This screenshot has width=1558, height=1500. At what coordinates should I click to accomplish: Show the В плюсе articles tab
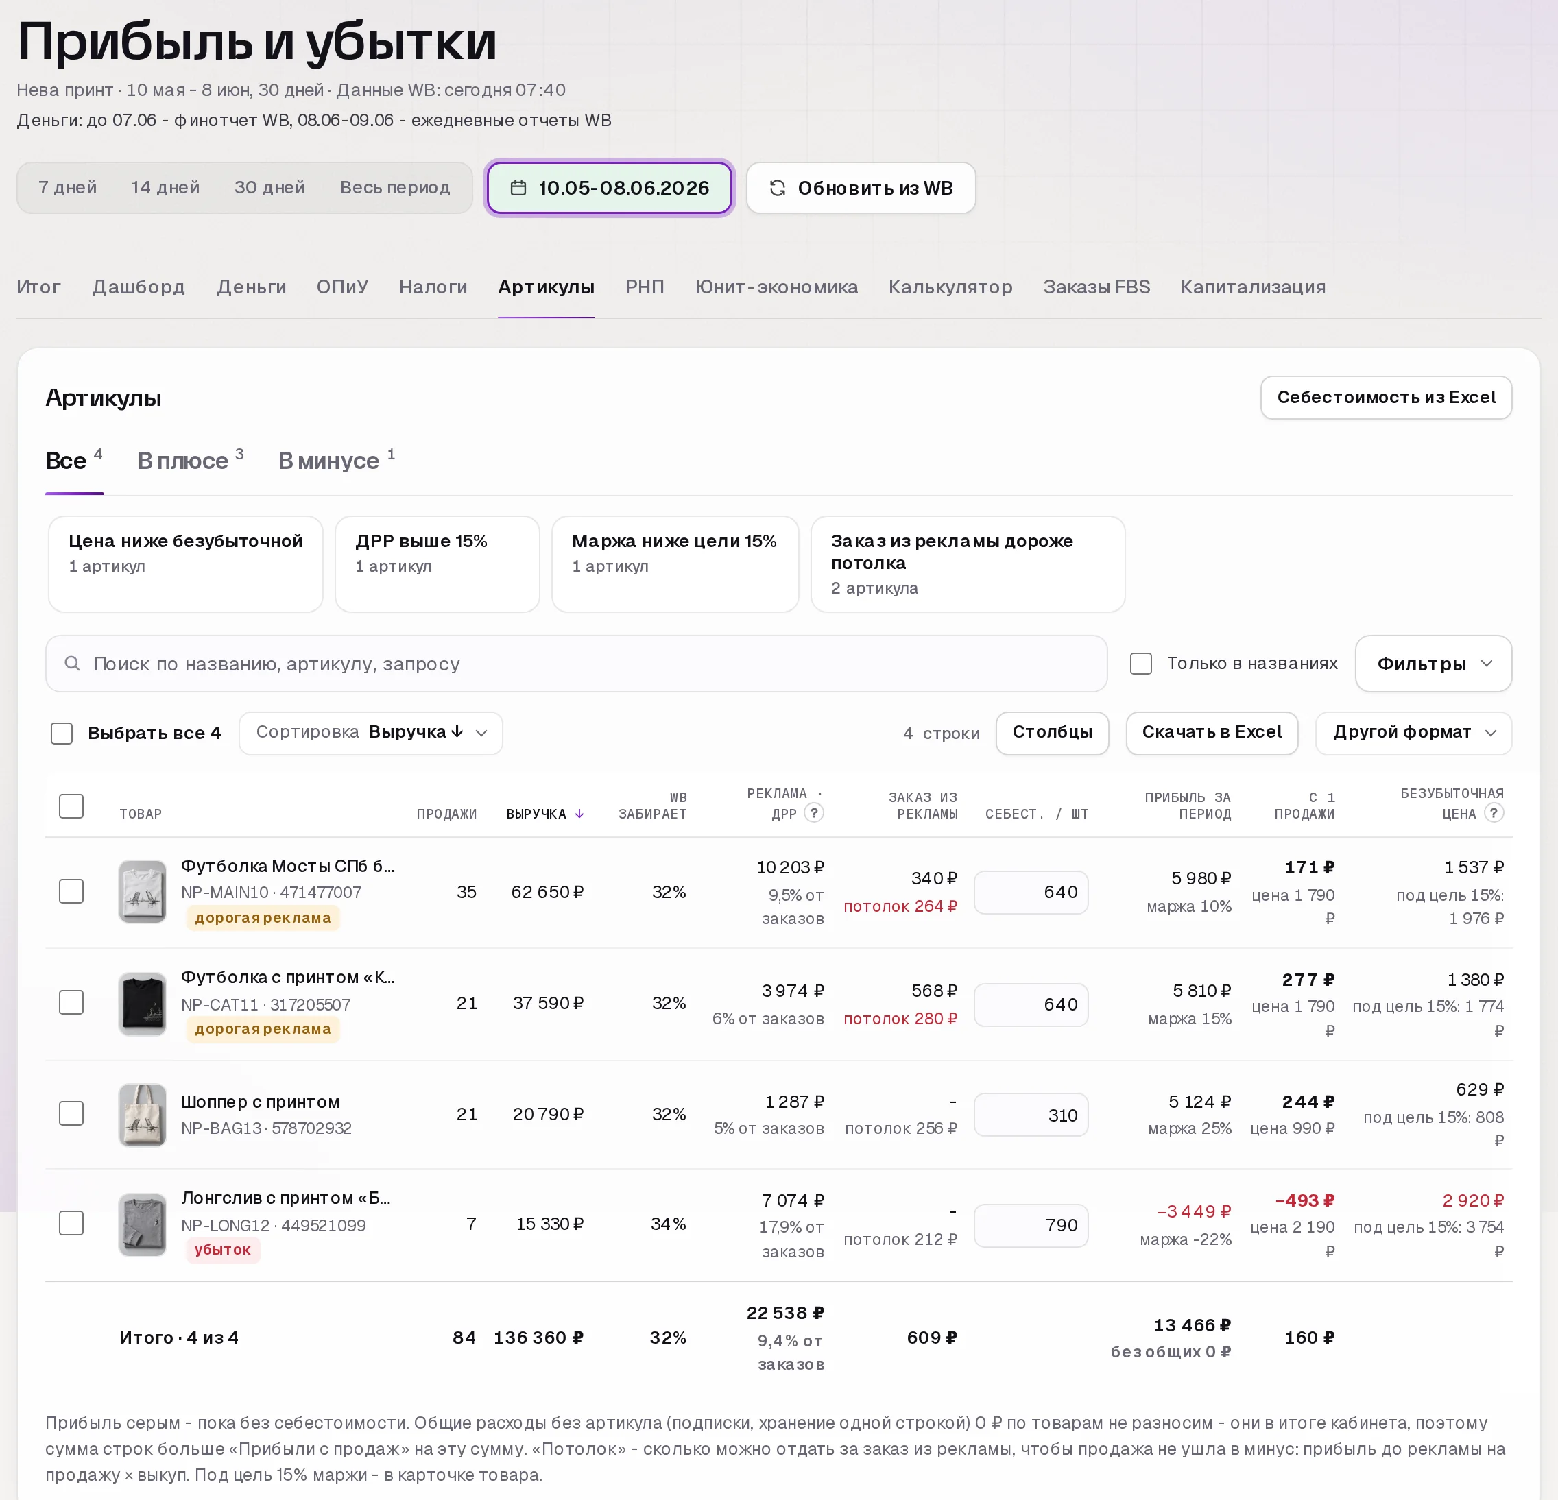[x=190, y=460]
